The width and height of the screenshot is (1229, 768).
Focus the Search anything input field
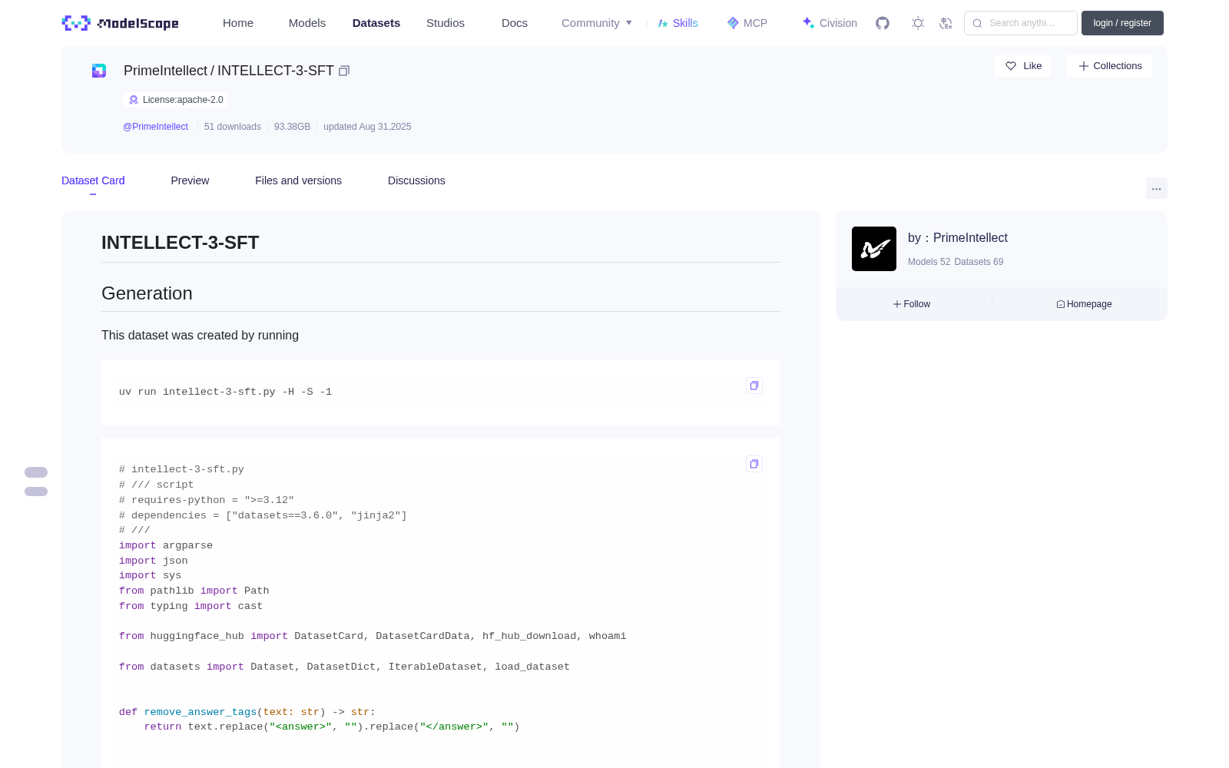click(x=1021, y=23)
